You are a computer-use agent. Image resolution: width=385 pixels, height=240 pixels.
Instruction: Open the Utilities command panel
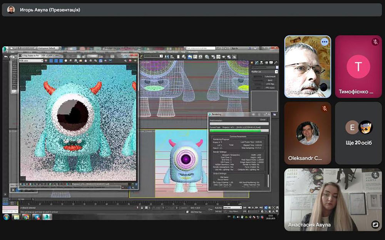coord(276,63)
